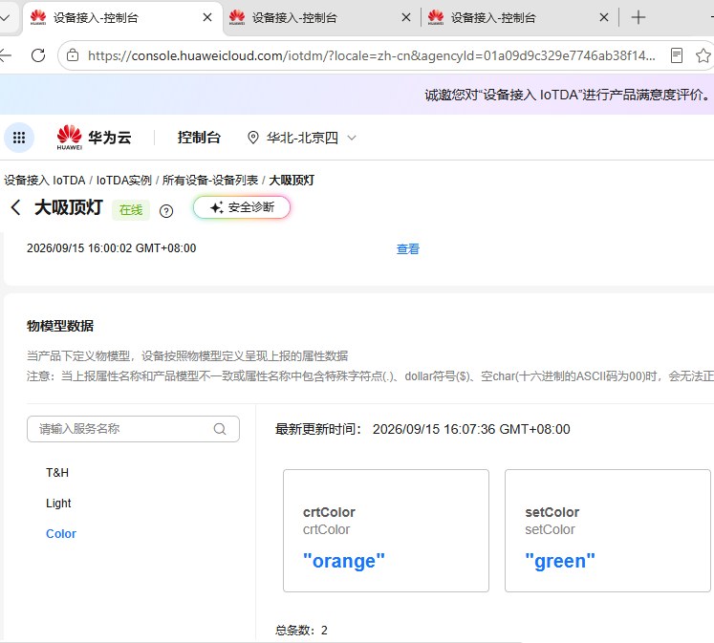Close the first 设备接入-控制台 tab
Image resolution: width=714 pixels, height=643 pixels.
(x=207, y=18)
